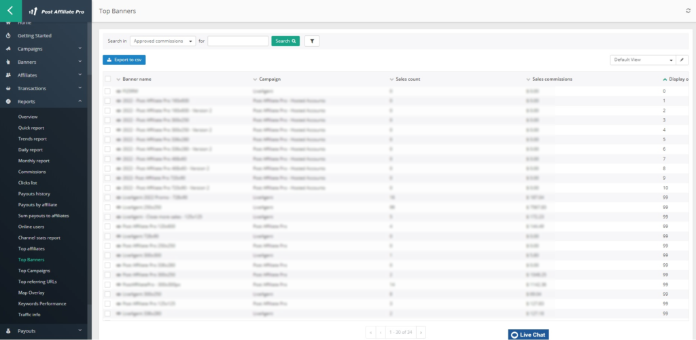Click the pencil edit view icon

[683, 60]
